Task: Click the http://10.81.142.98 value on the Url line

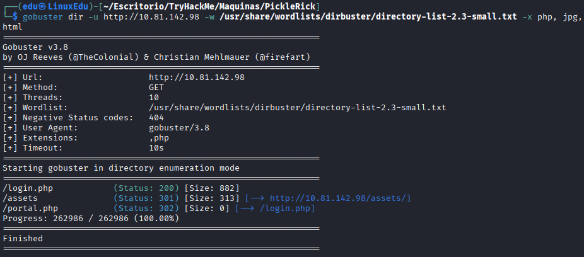Action: tap(197, 77)
